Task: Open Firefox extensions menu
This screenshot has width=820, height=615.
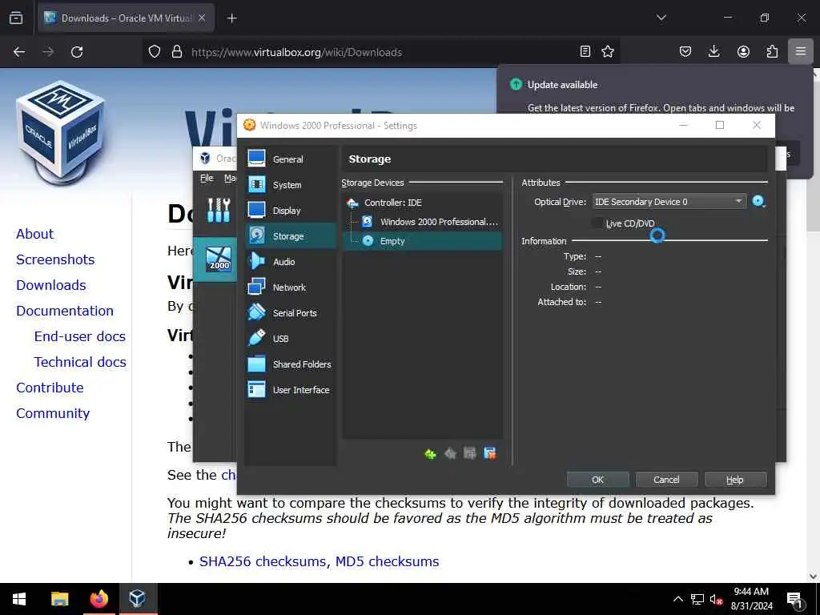Action: (x=772, y=51)
